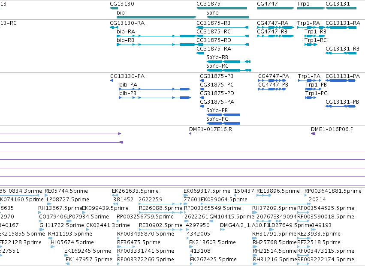Select transcript CG31875-RD
Image resolution: width=365 pixels, height=266 pixels.
(223, 45)
